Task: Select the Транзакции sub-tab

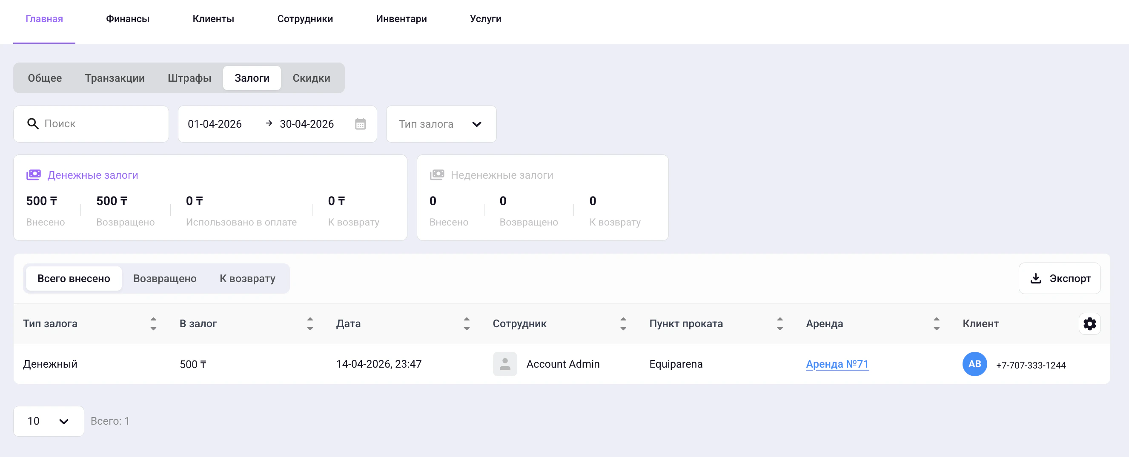Action: coord(115,78)
